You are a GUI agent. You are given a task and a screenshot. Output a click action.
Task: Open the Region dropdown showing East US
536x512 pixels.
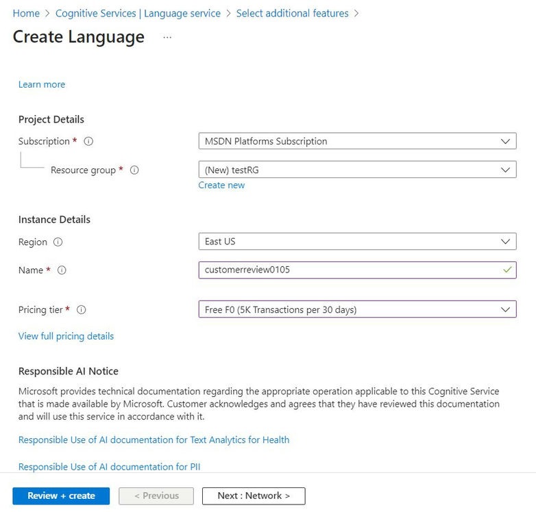356,242
